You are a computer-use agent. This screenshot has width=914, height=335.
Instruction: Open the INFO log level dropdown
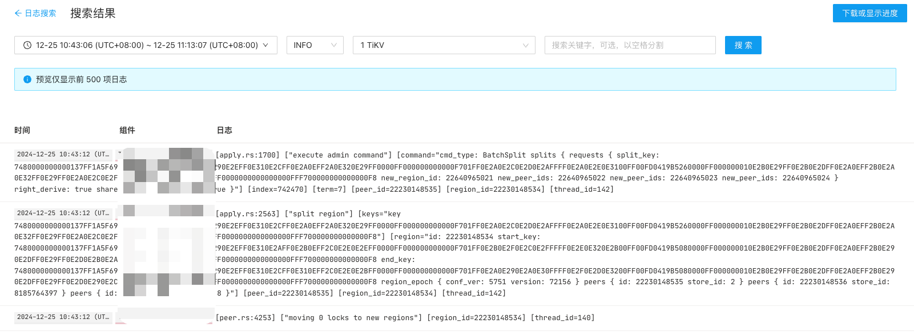click(315, 45)
